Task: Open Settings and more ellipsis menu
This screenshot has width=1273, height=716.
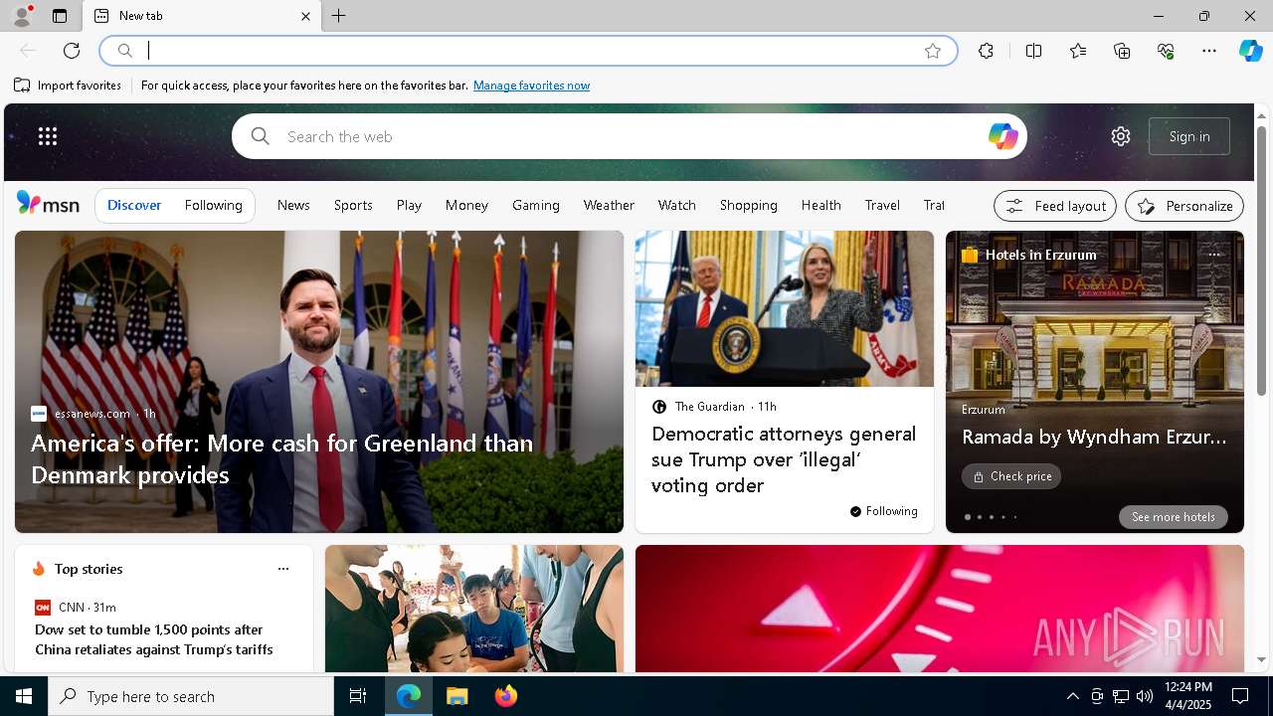Action: pos(1209,51)
